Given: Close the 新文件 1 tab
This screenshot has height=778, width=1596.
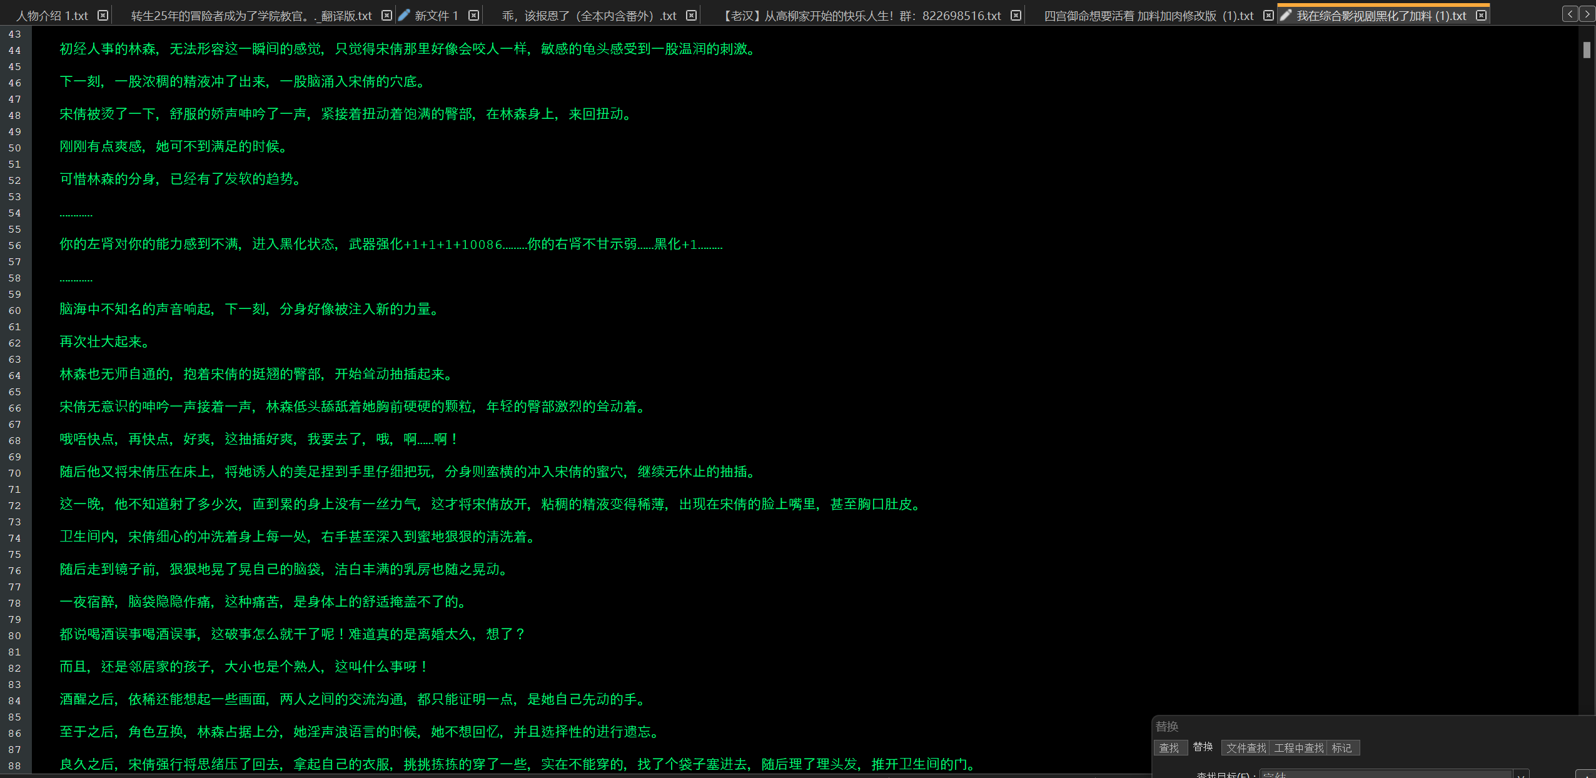Looking at the screenshot, I should pos(473,16).
